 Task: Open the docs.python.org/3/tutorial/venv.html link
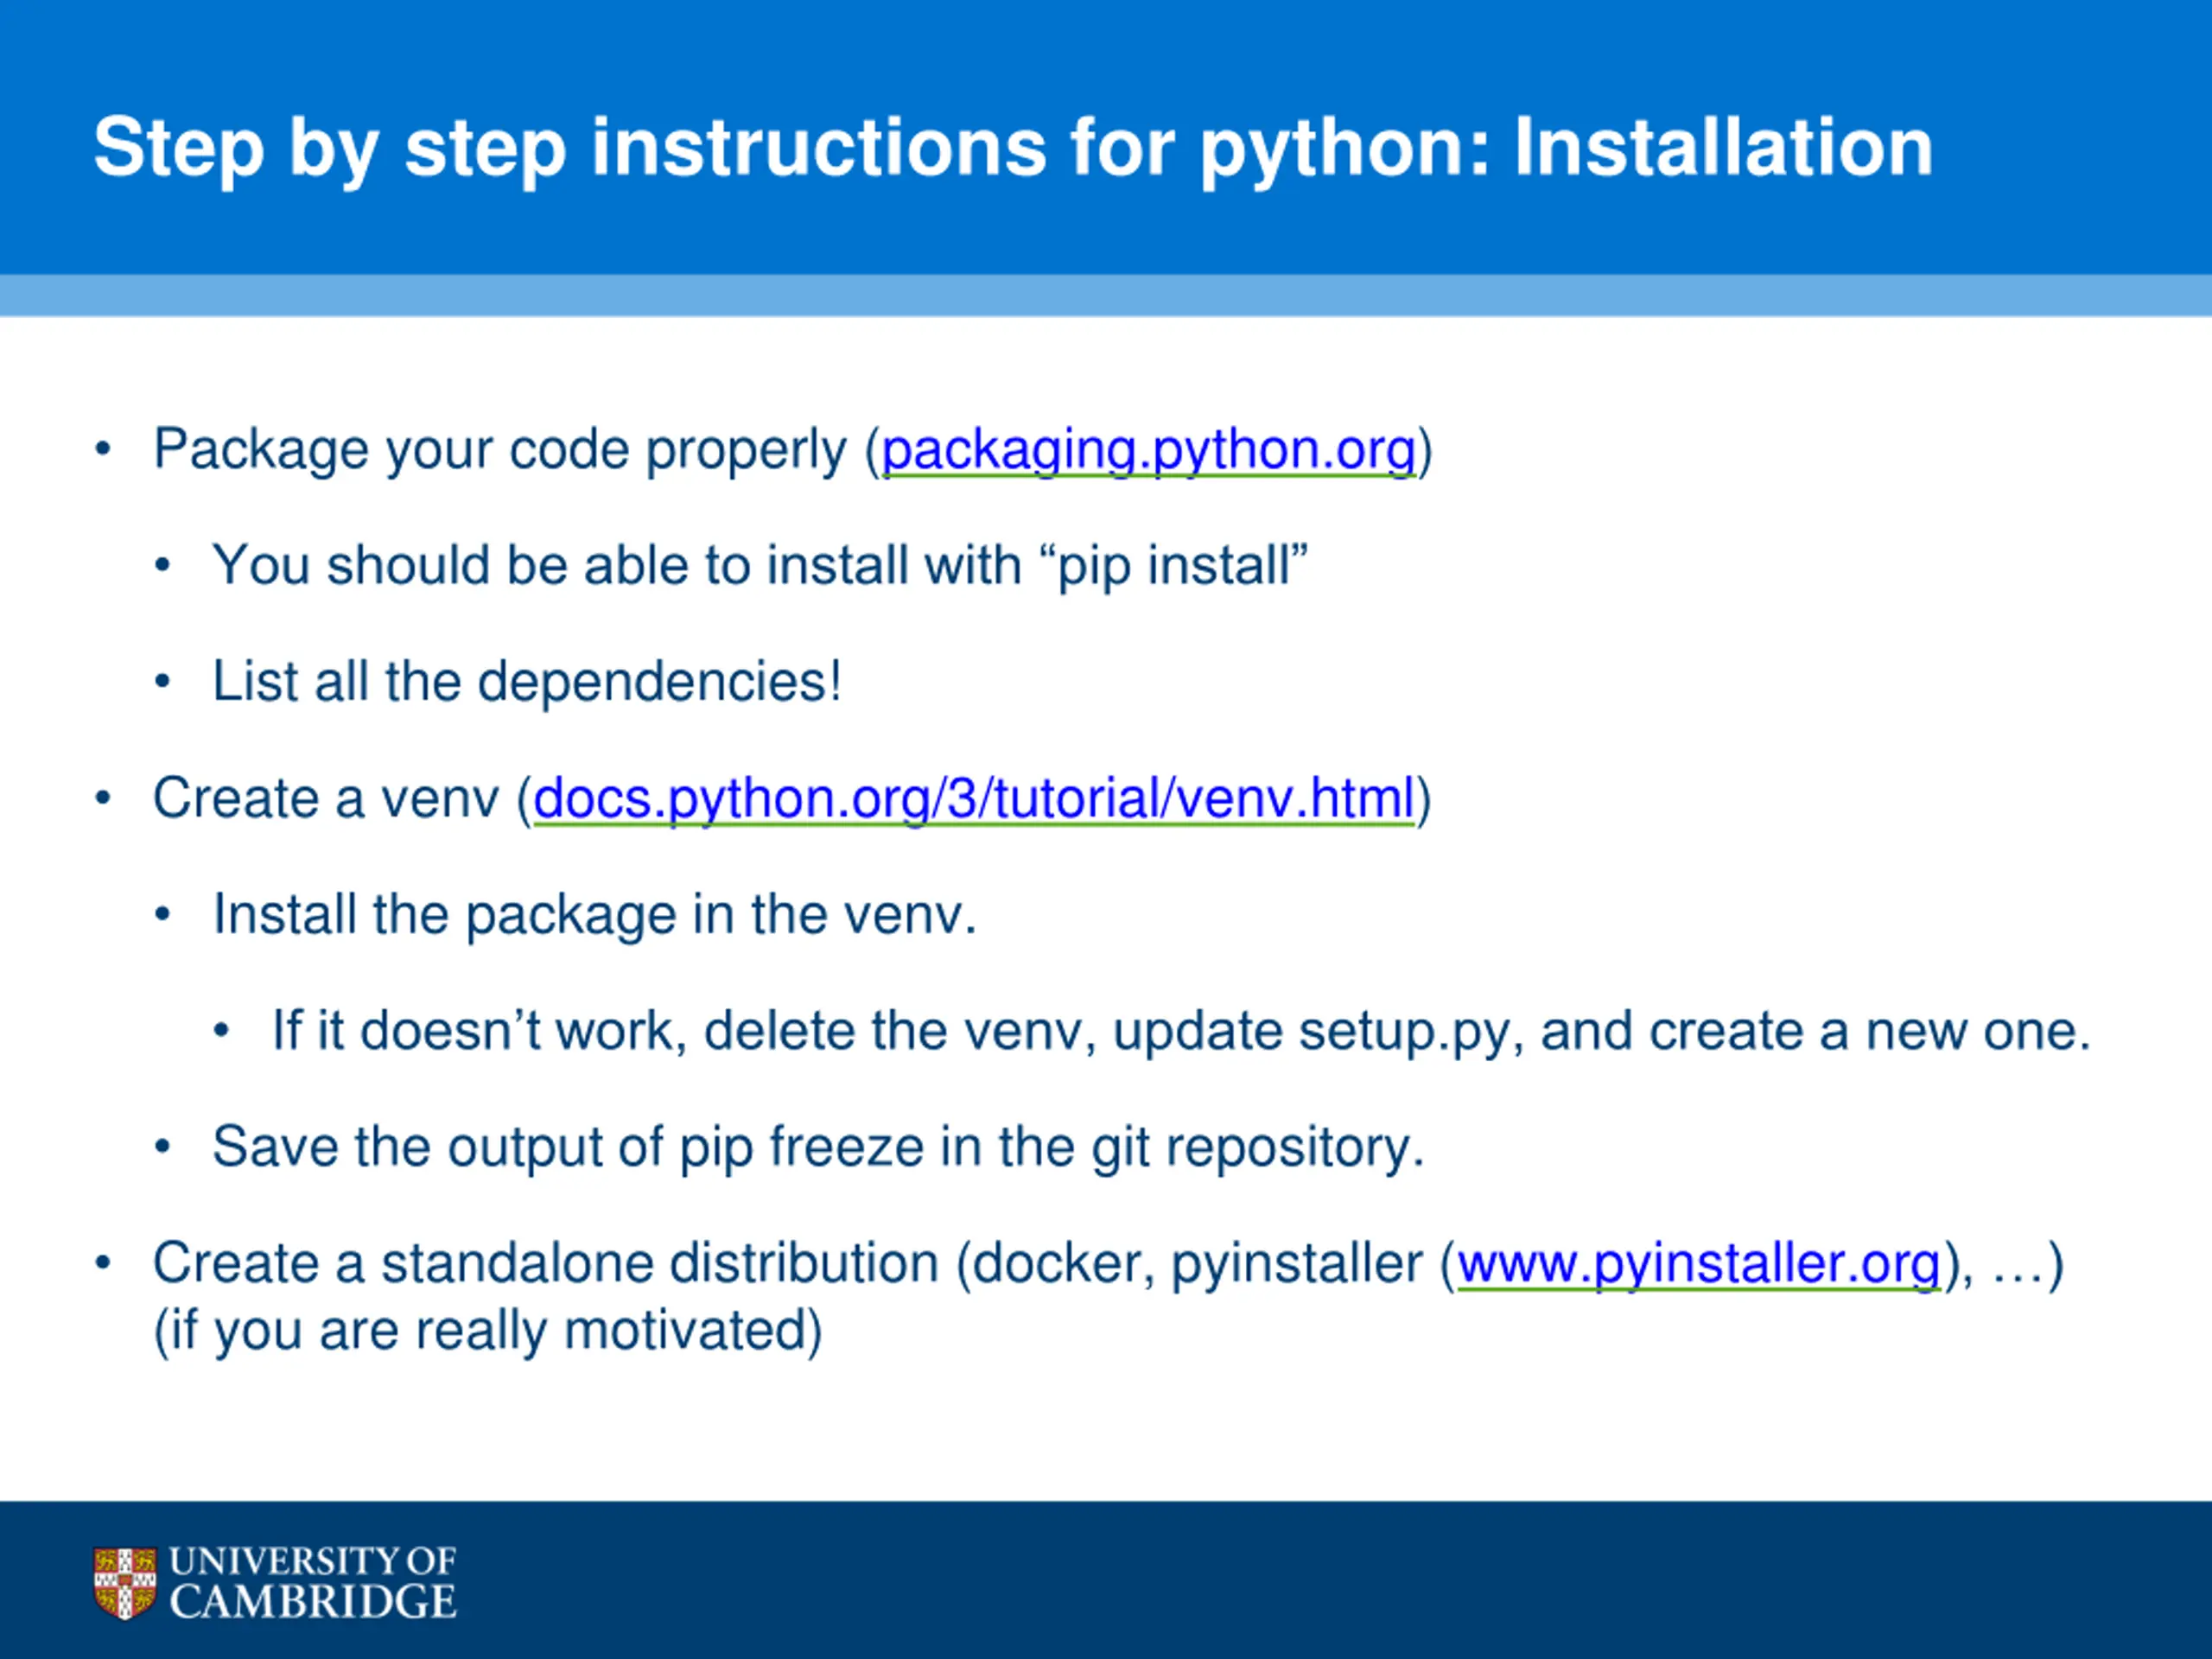click(x=974, y=799)
